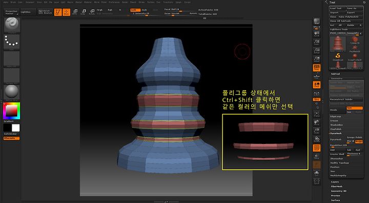Screen dimensions: 369x203
Task: Click the DynaMesh button
Action: tap(338, 139)
